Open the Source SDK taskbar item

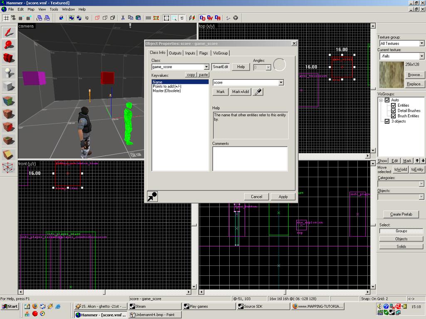point(263,306)
